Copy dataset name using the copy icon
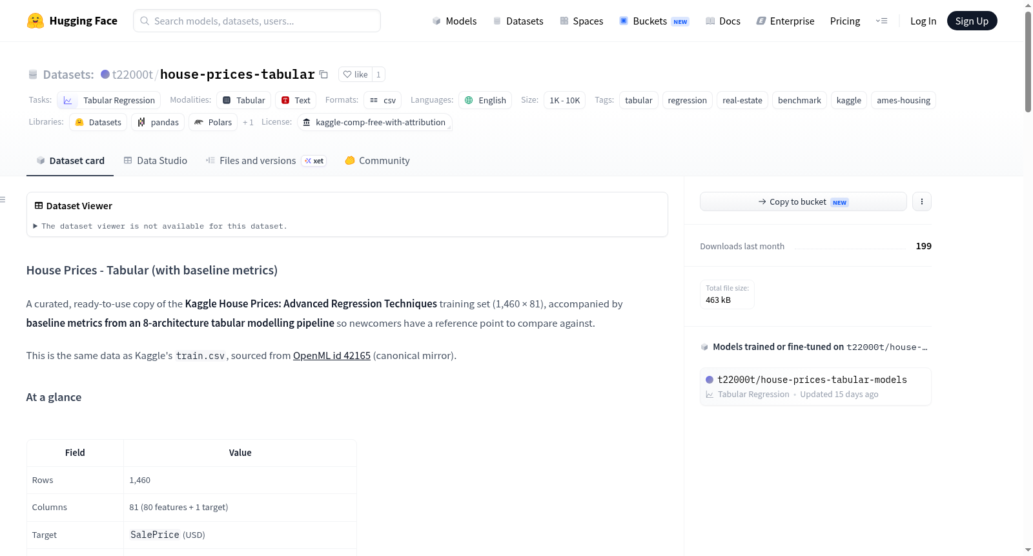 coord(324,74)
